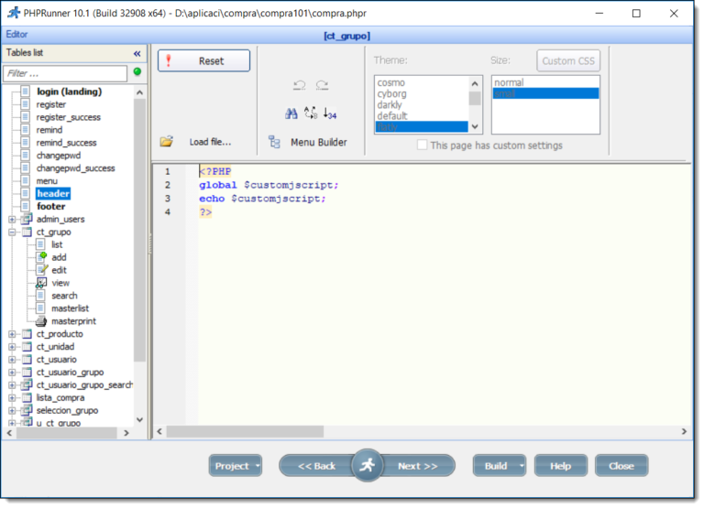Click the seleccion_grupo table icon
Viewport: 704px width, 508px height.
tap(27, 410)
